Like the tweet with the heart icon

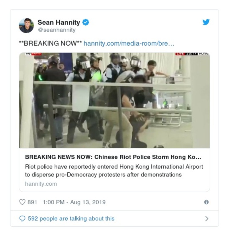point(22,202)
